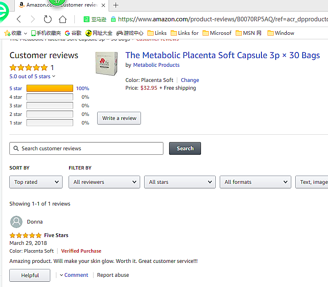Open the Links bookmark folder
Screen dimensions: 328x287
(x=157, y=33)
